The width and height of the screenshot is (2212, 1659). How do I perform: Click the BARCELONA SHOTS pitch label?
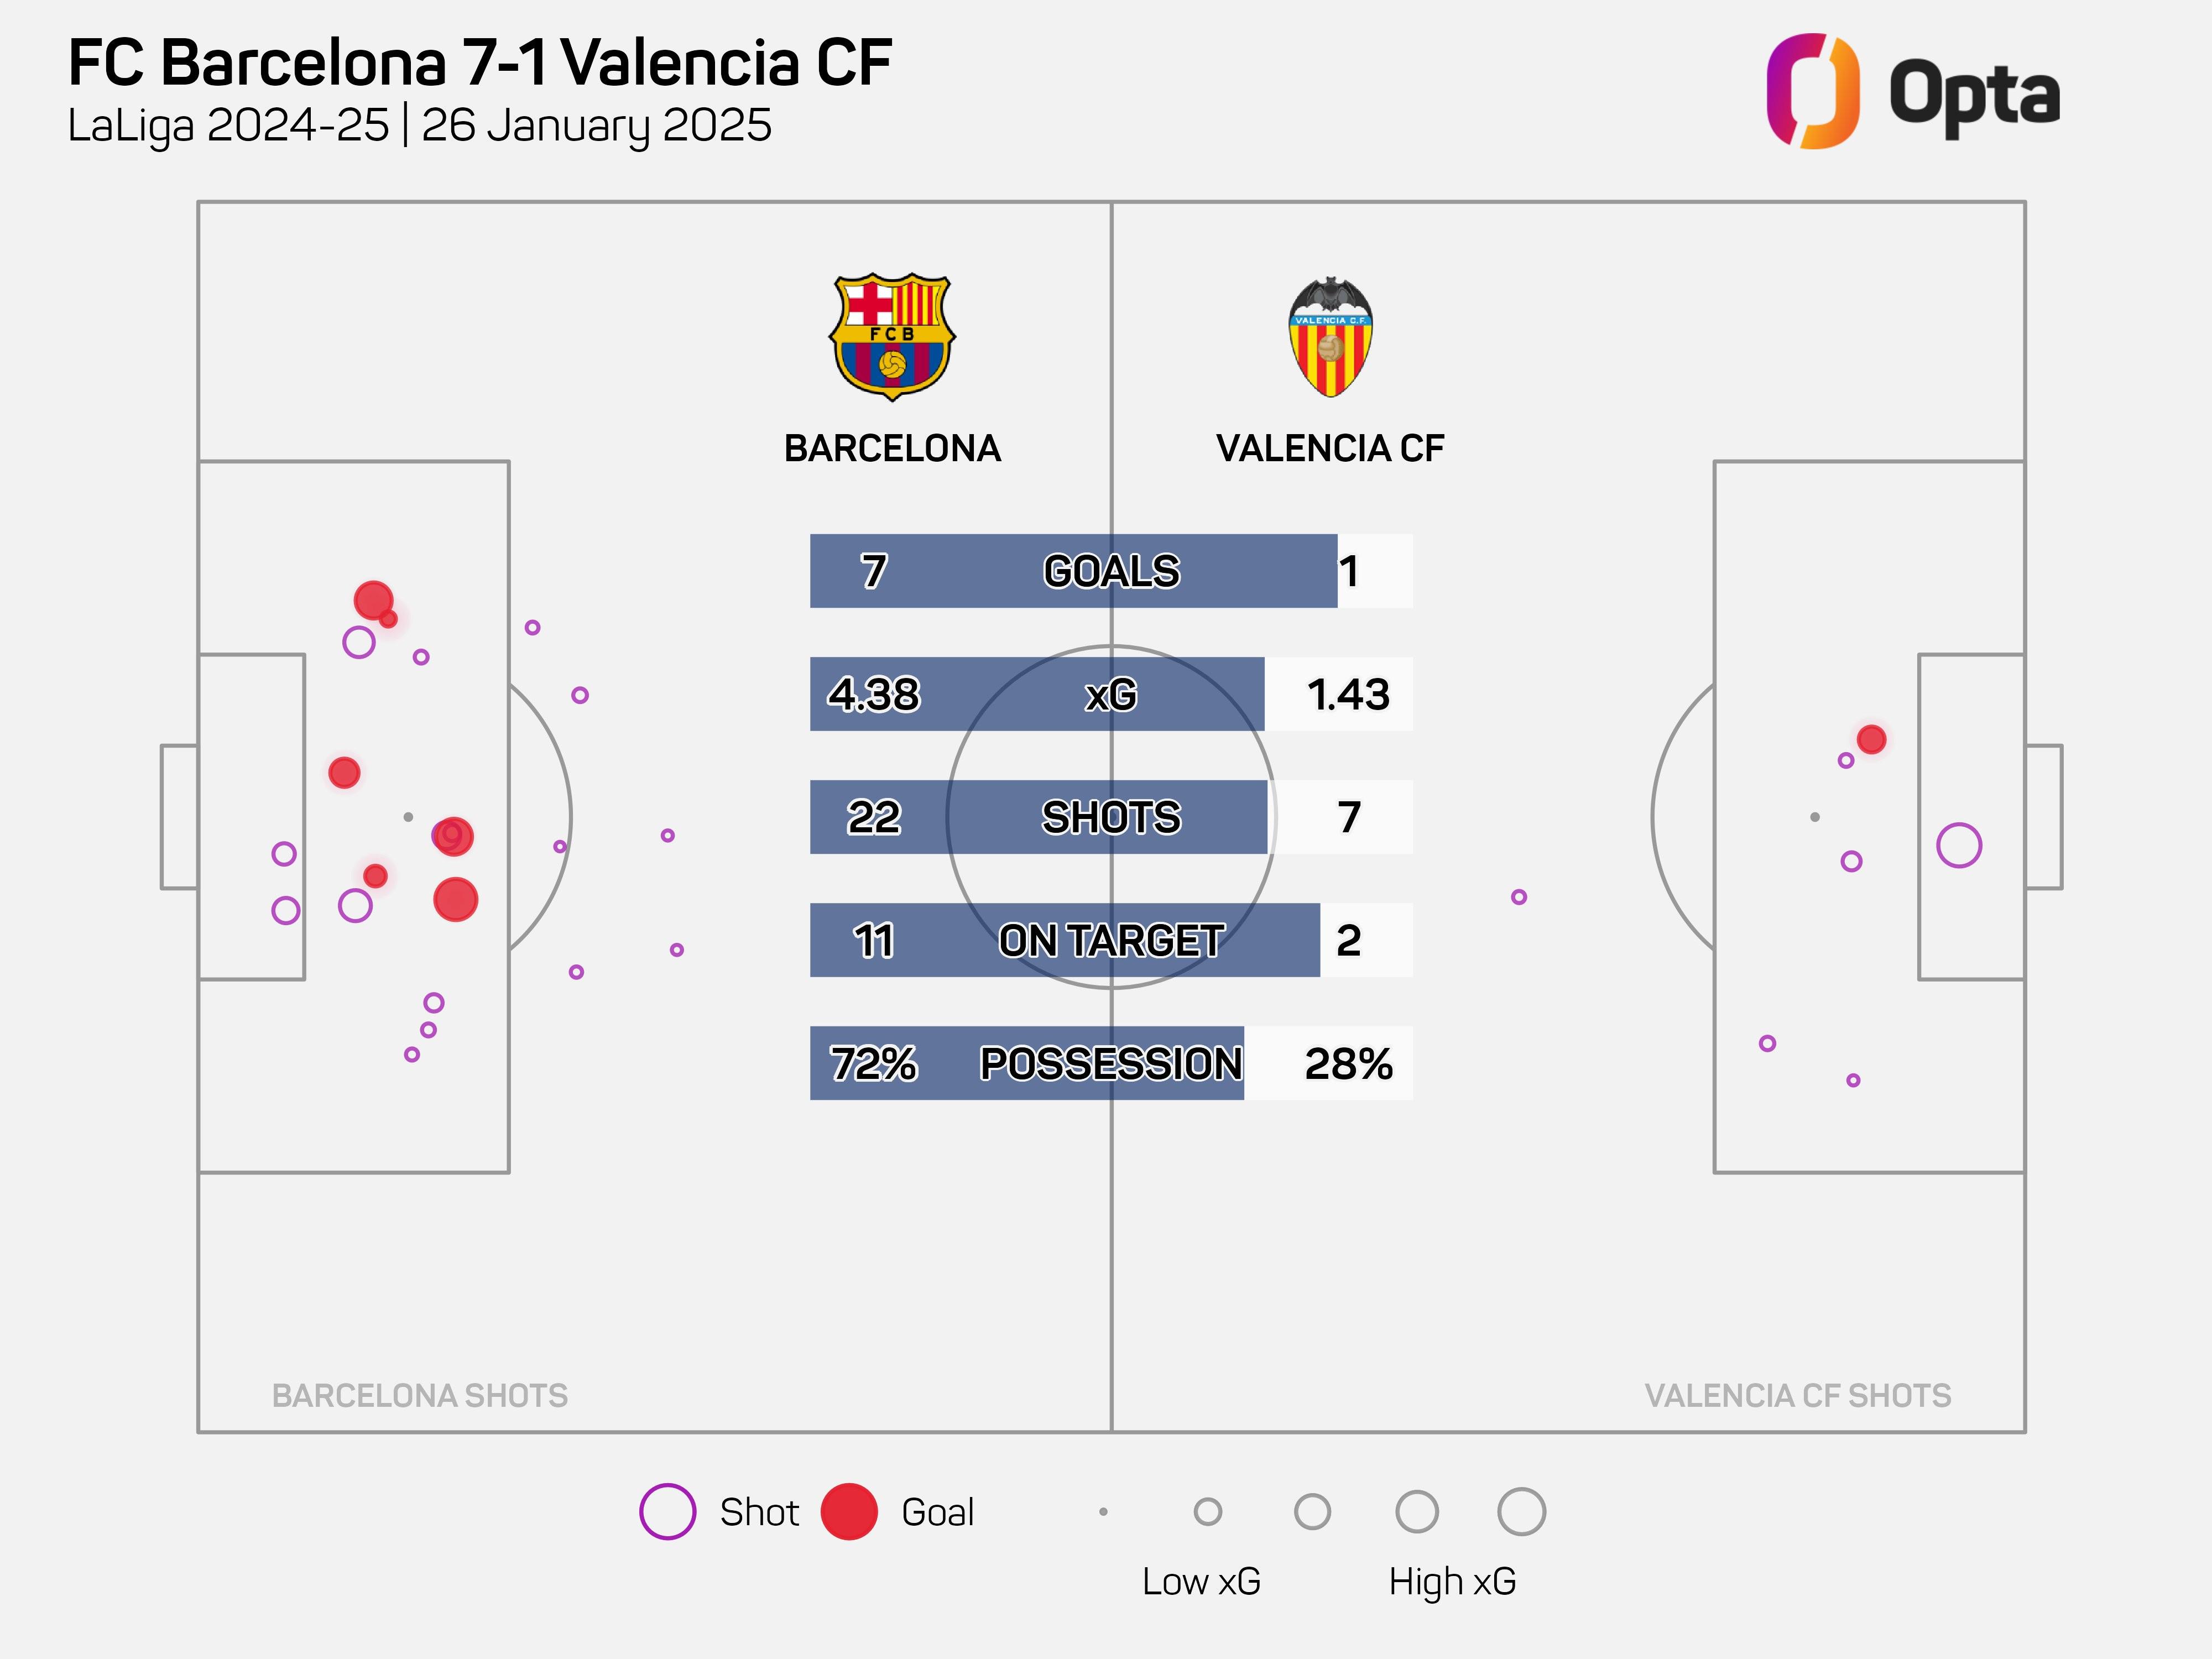tap(420, 1395)
